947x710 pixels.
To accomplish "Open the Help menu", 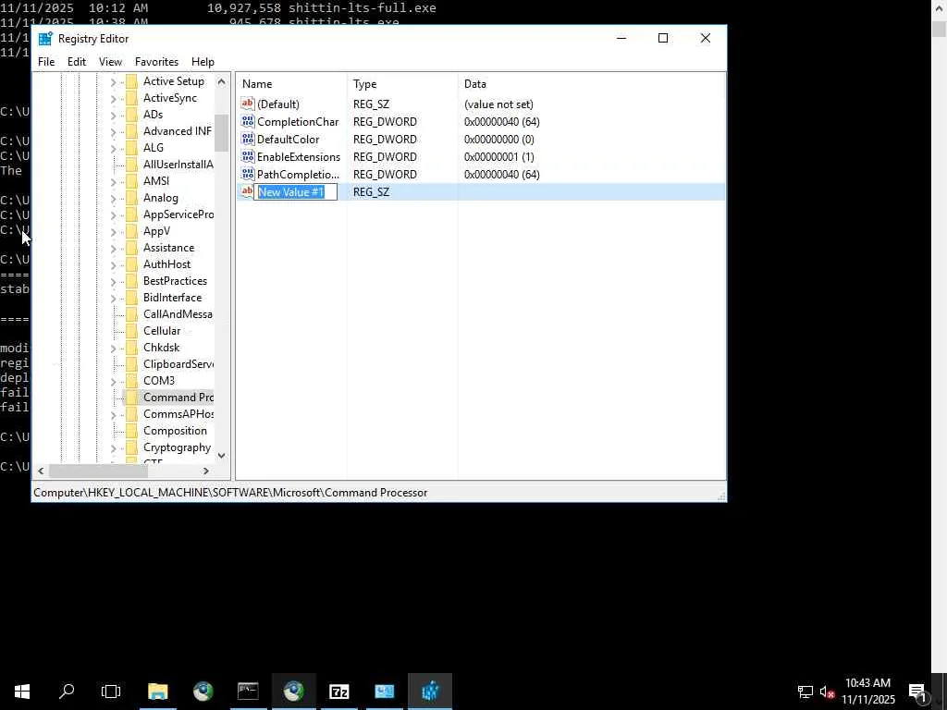I will click(x=203, y=62).
